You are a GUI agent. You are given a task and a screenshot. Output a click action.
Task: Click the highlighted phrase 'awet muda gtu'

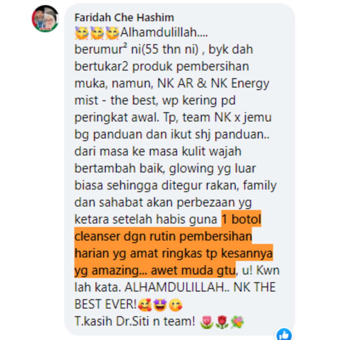click(193, 270)
